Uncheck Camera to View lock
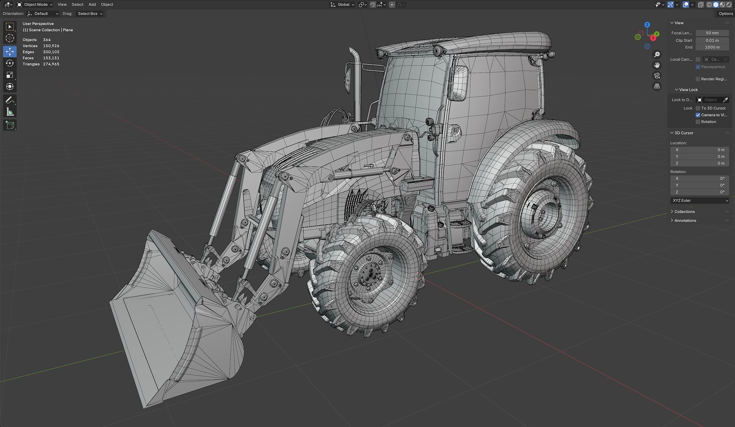735x427 pixels. point(698,115)
